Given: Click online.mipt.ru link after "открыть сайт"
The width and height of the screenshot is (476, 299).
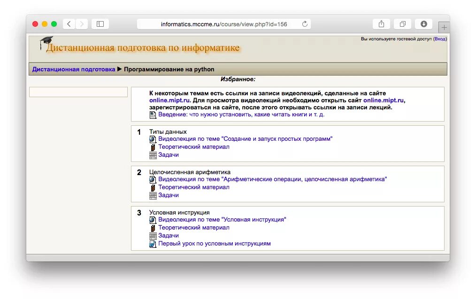Looking at the screenshot, I should coord(384,100).
